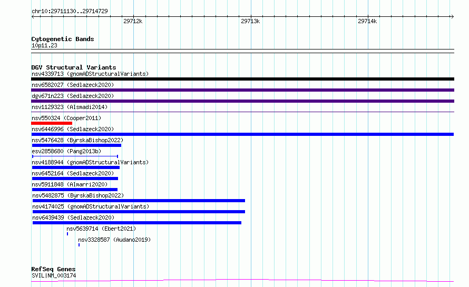Click the blue nsv5476428 variant bar
Viewport: 469px width, 287px height.
[76, 145]
